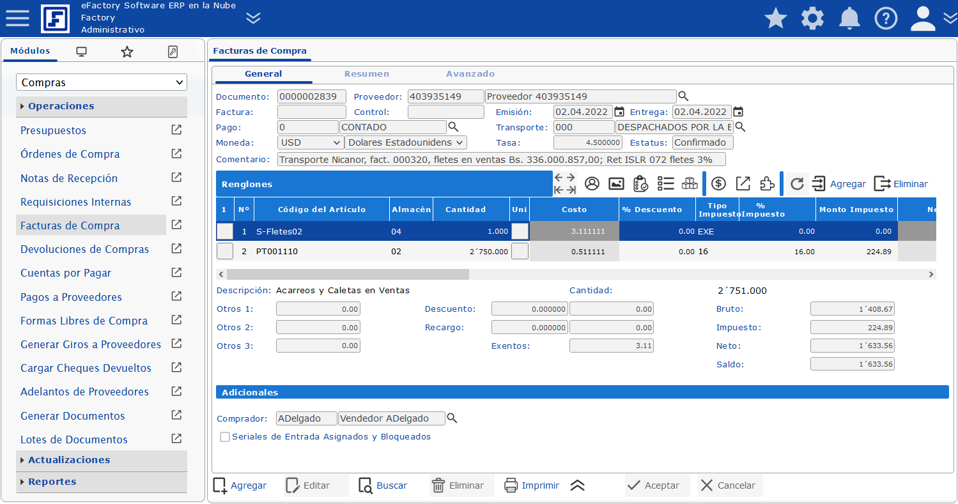Image resolution: width=958 pixels, height=504 pixels.
Task: Open Presupuestos in a new window icon
Action: click(x=176, y=130)
